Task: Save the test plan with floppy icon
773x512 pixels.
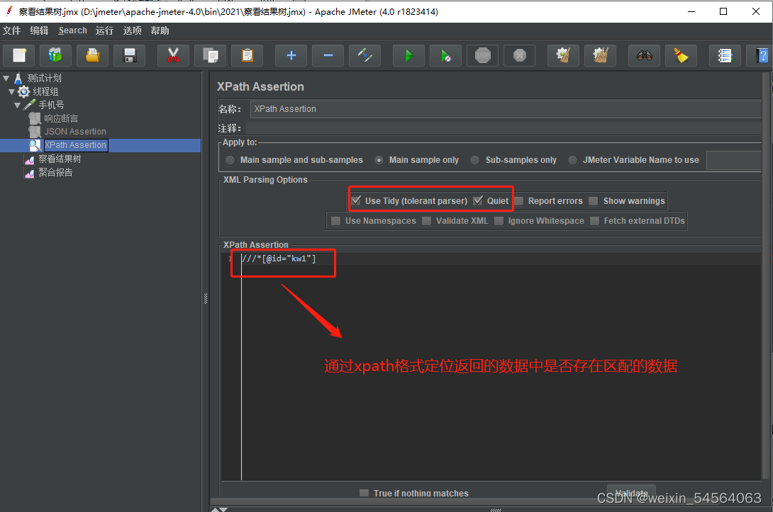Action: (129, 55)
